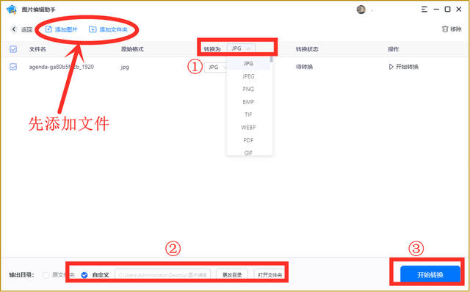470x292 pixels.
Task: Open the user avatar profile
Action: (x=361, y=10)
